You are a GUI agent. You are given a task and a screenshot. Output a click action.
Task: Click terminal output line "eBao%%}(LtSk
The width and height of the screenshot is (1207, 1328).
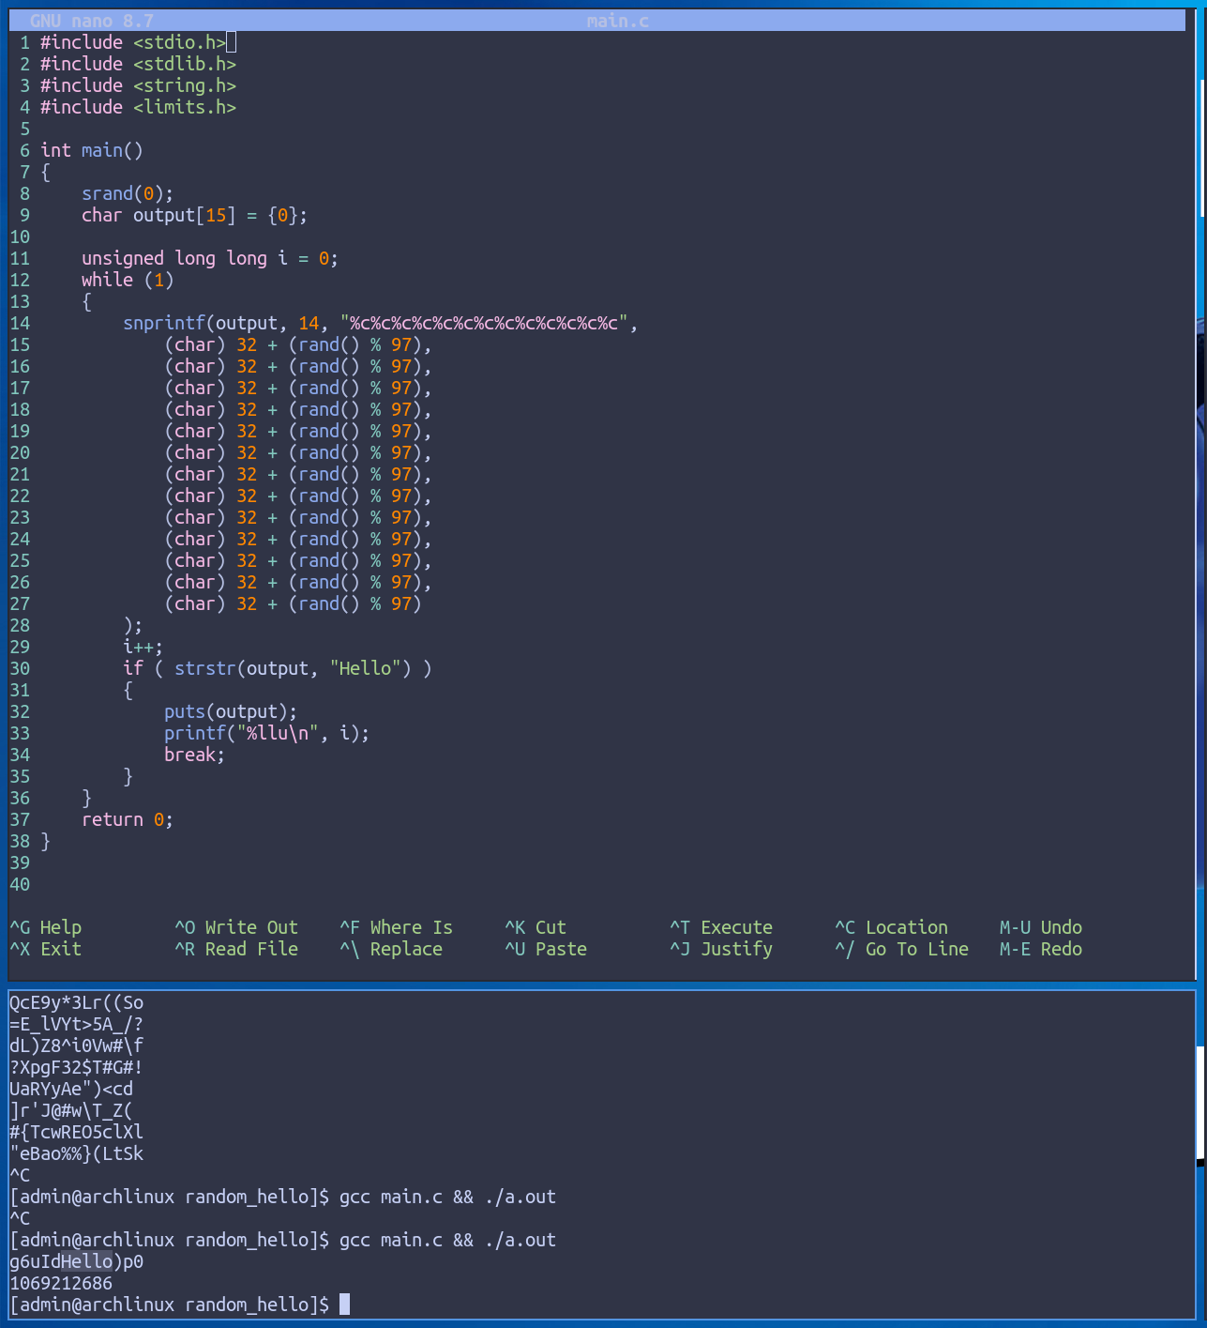tap(76, 1153)
